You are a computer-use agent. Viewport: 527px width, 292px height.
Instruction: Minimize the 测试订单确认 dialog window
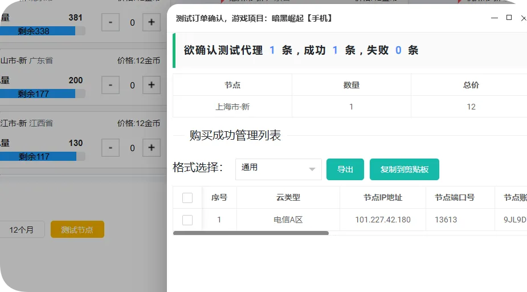(x=494, y=18)
